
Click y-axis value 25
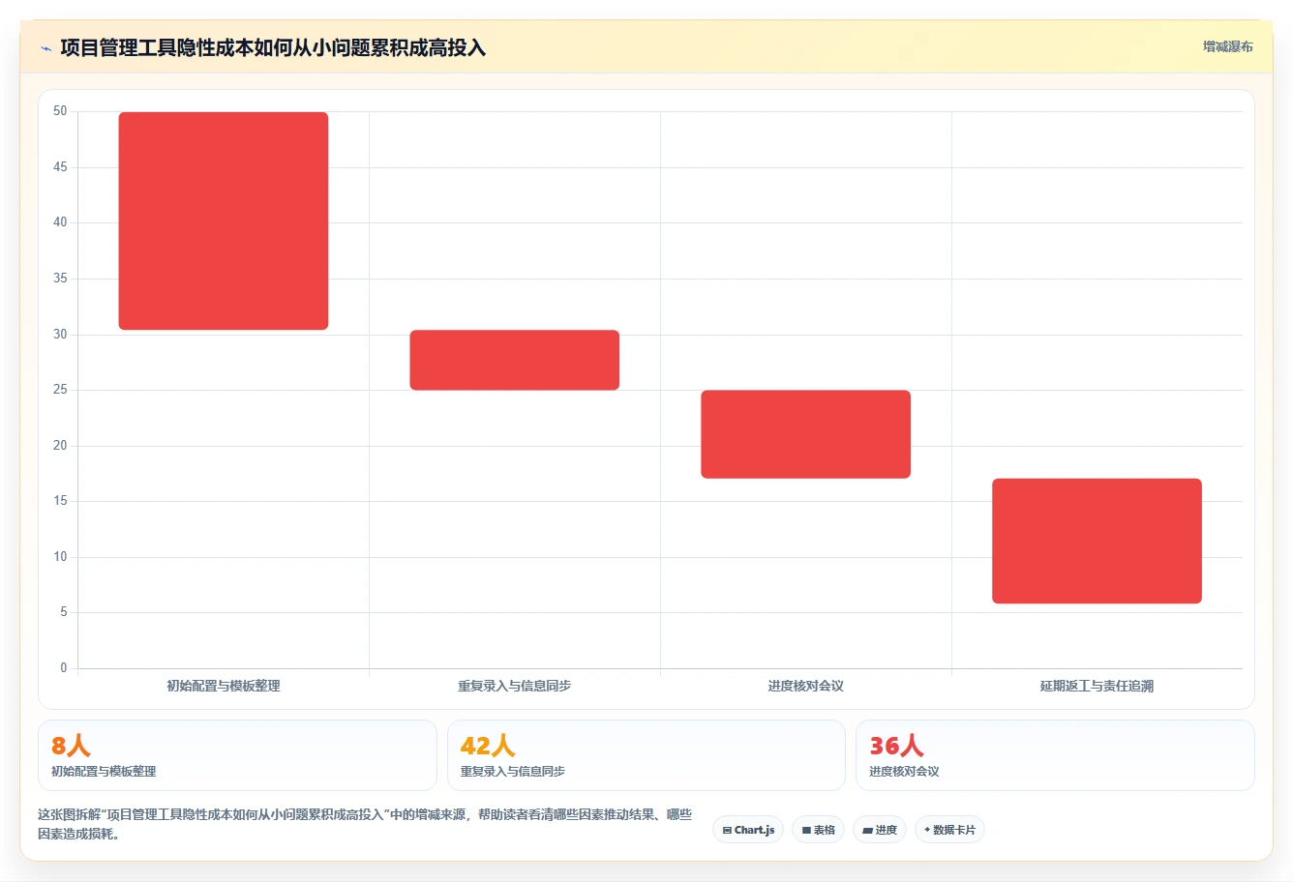tap(60, 390)
